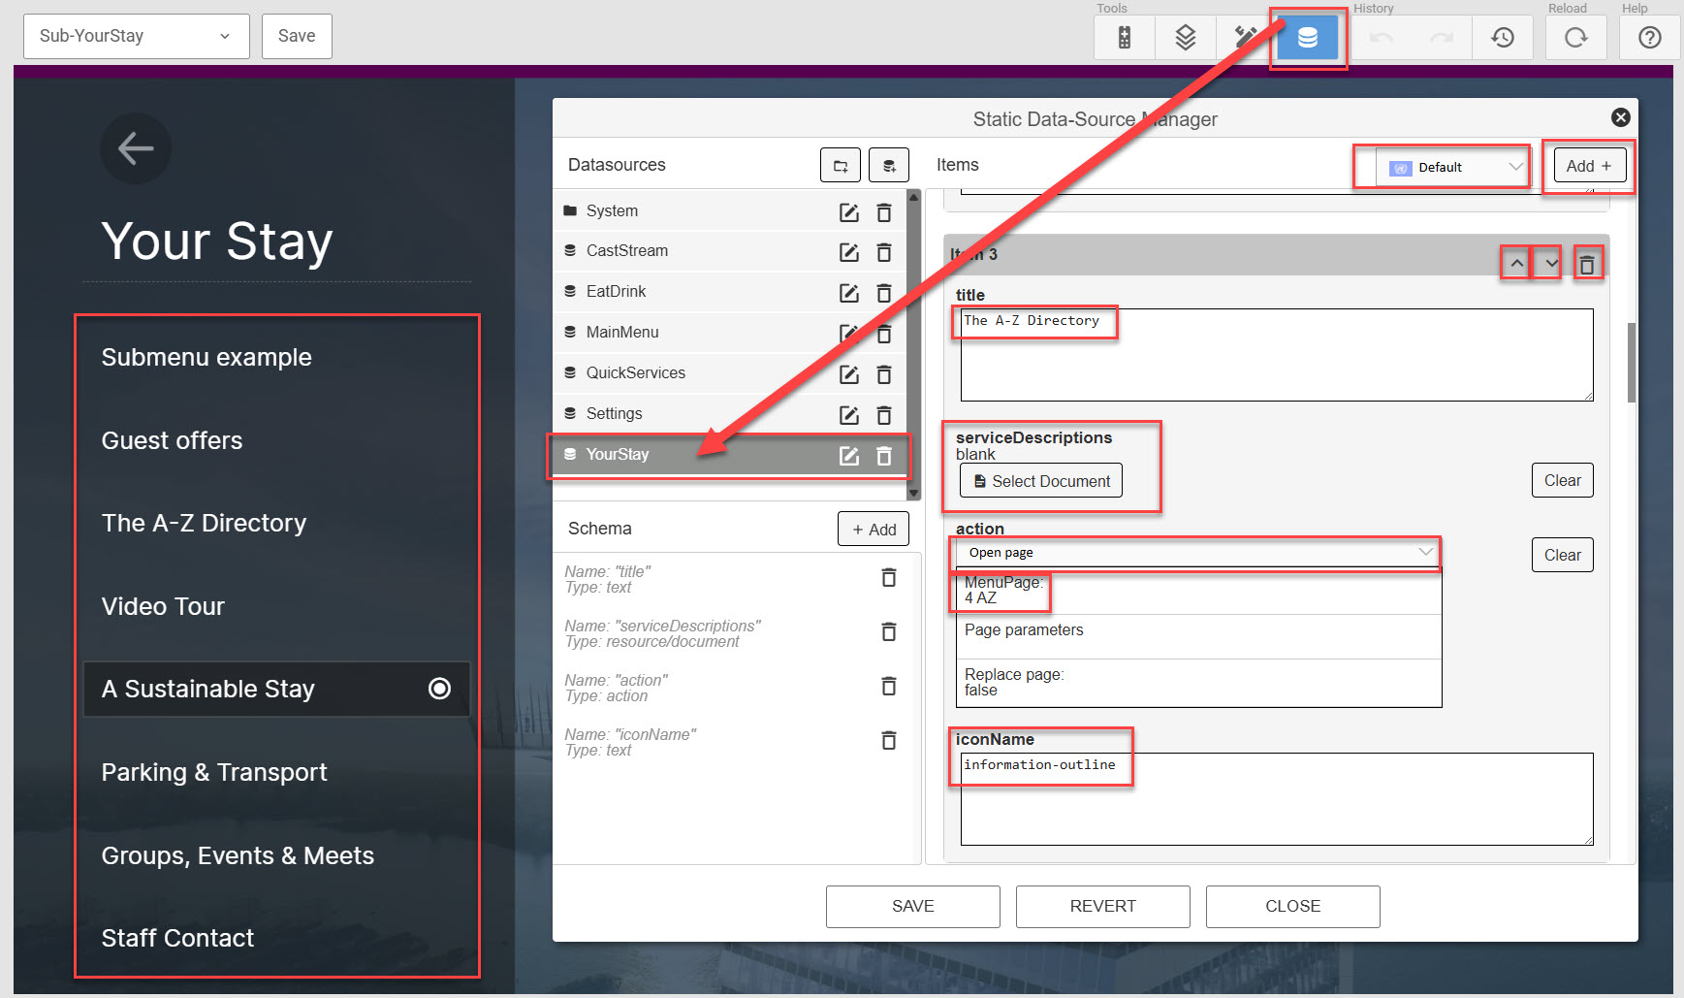
Task: Open the Help question mark icon
Action: 1649,38
